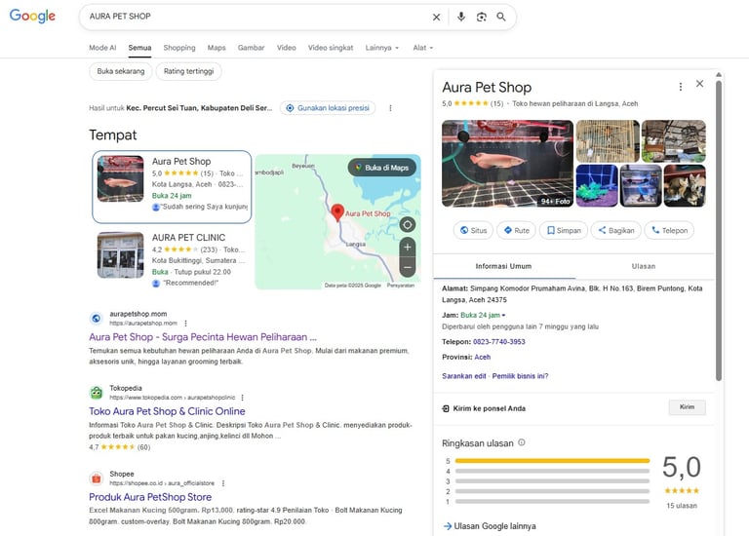Select the Ulasan panel tab
Viewport: 749px width, 536px height.
(644, 266)
